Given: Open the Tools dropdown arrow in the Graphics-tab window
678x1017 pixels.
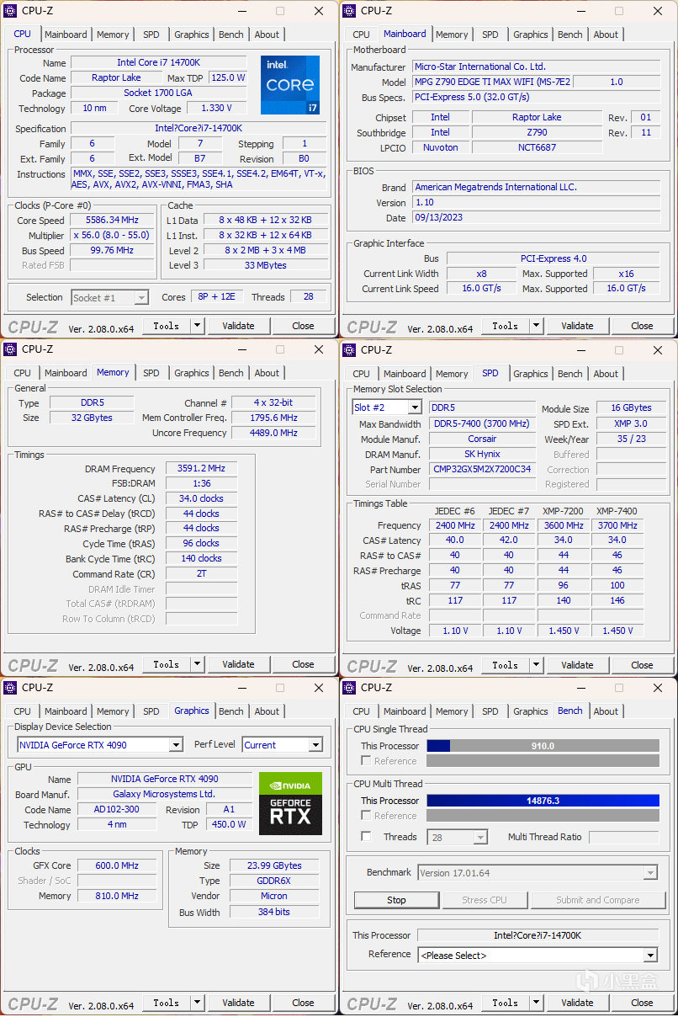Looking at the screenshot, I should click(x=197, y=1003).
